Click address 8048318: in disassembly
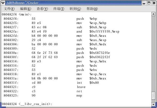The height and width of the screenshot is (108, 157). click(11, 74)
